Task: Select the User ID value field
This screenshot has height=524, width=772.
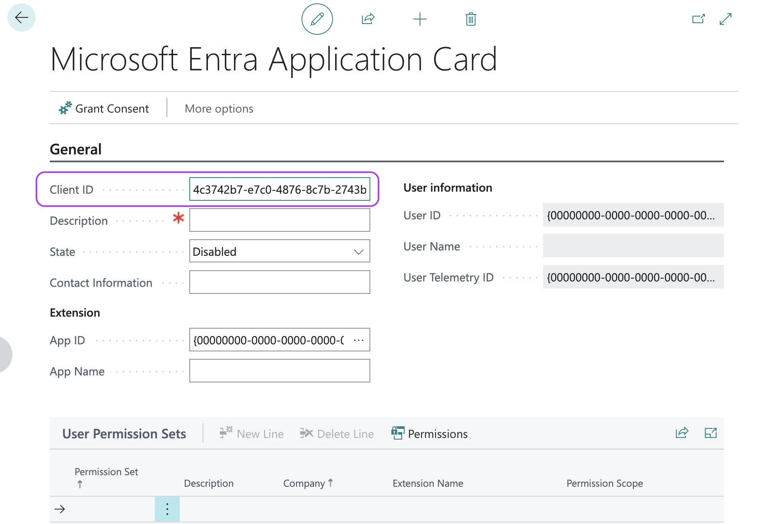Action: (x=633, y=215)
